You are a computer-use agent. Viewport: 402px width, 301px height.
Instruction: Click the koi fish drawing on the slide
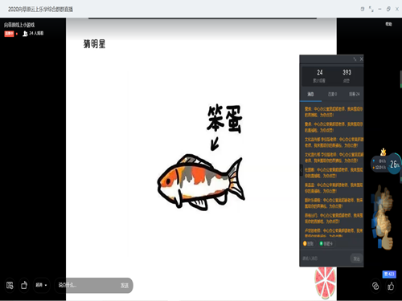201,182
